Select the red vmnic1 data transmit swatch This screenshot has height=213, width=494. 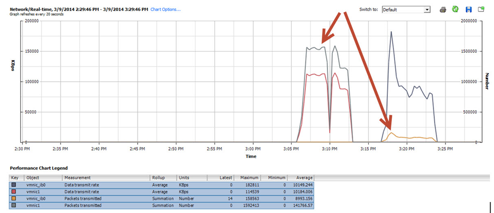point(14,191)
